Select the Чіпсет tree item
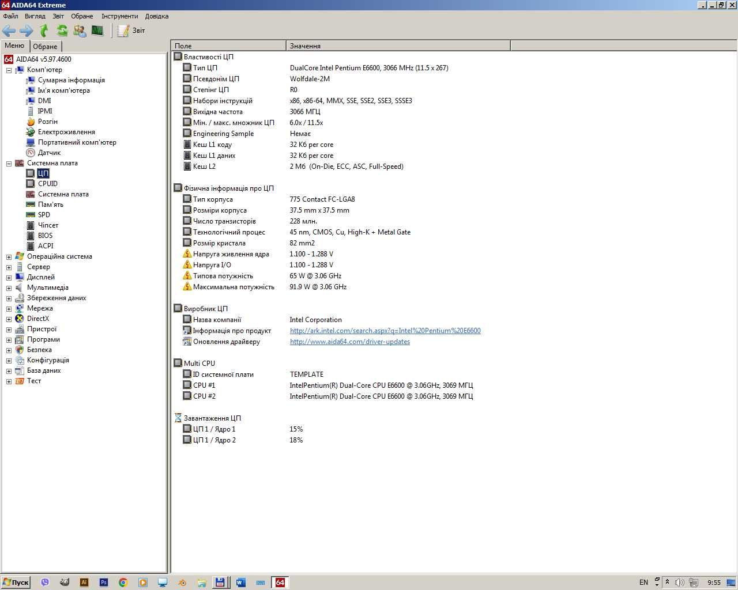The image size is (738, 590). (x=48, y=225)
